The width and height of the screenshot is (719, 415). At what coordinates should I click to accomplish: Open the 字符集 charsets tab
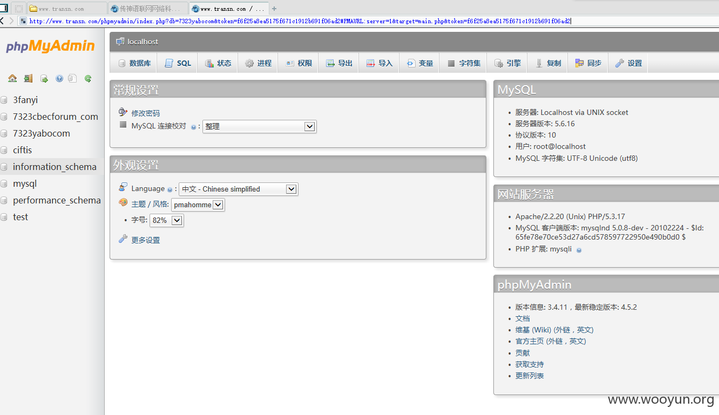tap(463, 63)
